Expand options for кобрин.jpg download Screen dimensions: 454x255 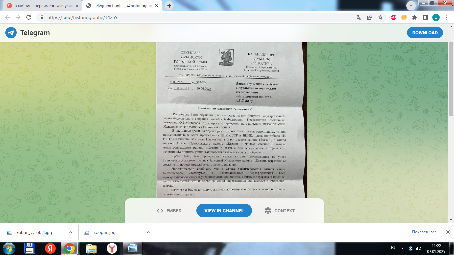(x=148, y=232)
